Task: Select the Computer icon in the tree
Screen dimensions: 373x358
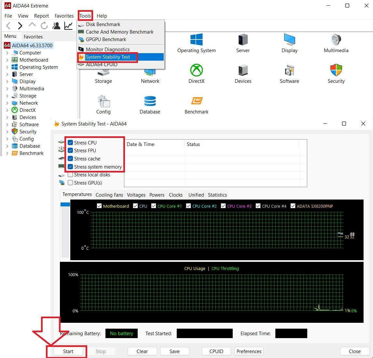Action: point(16,52)
